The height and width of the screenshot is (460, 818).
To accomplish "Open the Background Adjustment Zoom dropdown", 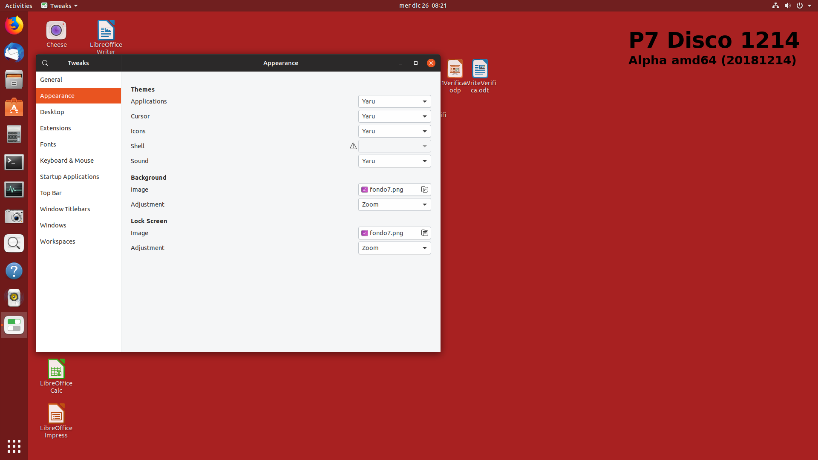I will point(394,204).
